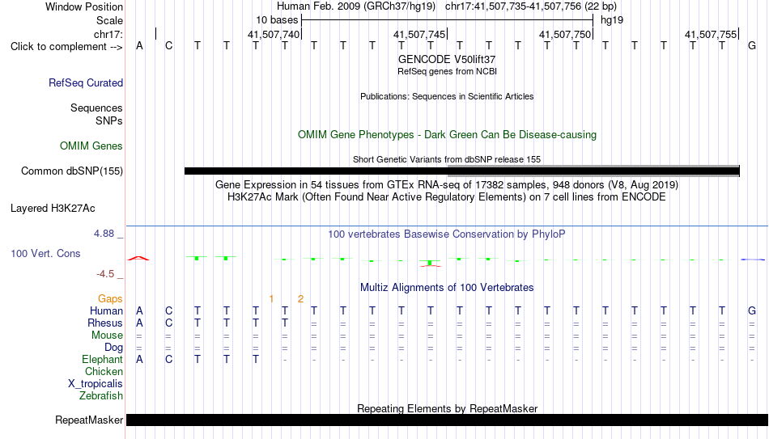Click the RepeatMasker track label
Screen dimensions: 769x439
[89, 420]
